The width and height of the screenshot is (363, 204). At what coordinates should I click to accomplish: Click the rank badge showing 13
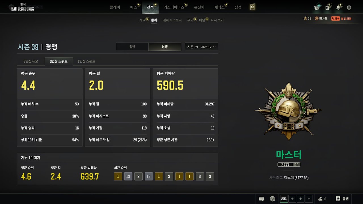[128, 177]
